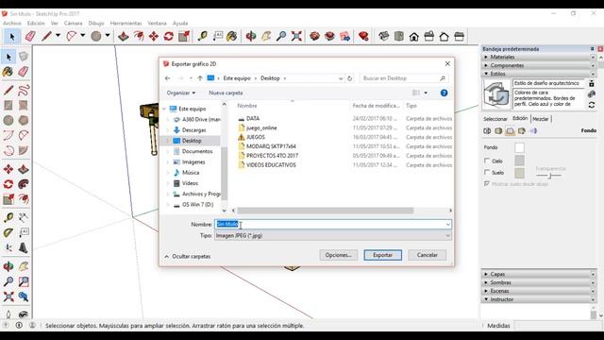
Task: Select the Offset tool in top toolbar
Action: [x=139, y=37]
